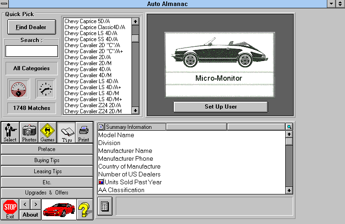Viewport: 345px width, 224px height.
Task: Open the Buying Tips section
Action: point(47,160)
